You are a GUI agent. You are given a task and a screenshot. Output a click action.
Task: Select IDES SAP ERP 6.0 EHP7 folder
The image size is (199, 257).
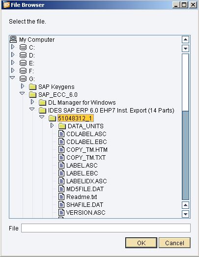tap(111, 111)
